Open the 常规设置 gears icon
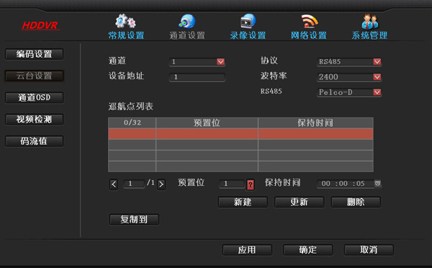 125,21
